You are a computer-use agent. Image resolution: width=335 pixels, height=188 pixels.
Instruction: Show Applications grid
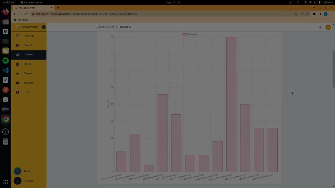point(5,182)
